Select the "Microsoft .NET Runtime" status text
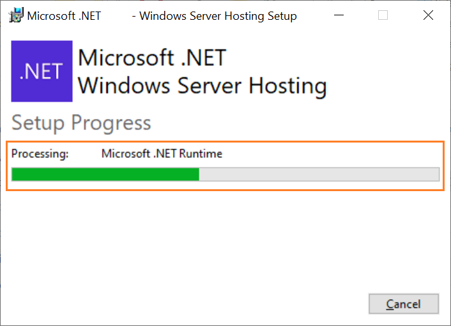Viewport: 451px width, 326px height. click(x=162, y=153)
